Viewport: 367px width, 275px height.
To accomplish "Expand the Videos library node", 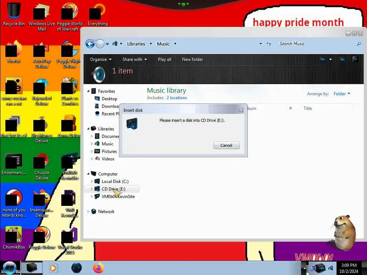I will point(92,159).
